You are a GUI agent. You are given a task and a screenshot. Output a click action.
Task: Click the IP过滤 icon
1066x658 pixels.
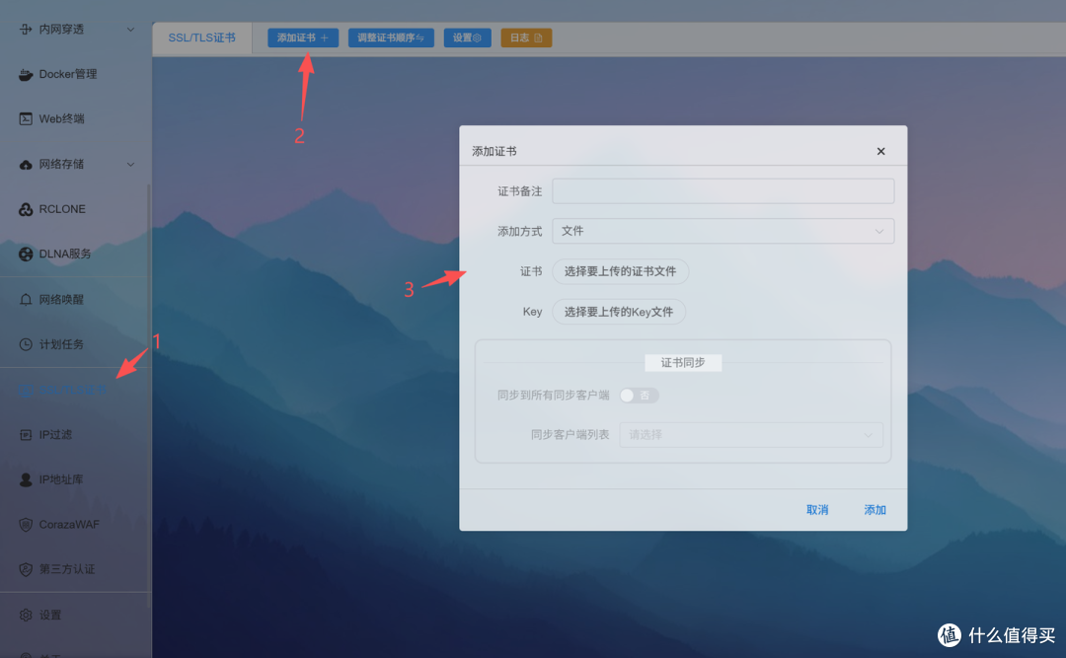click(x=26, y=435)
